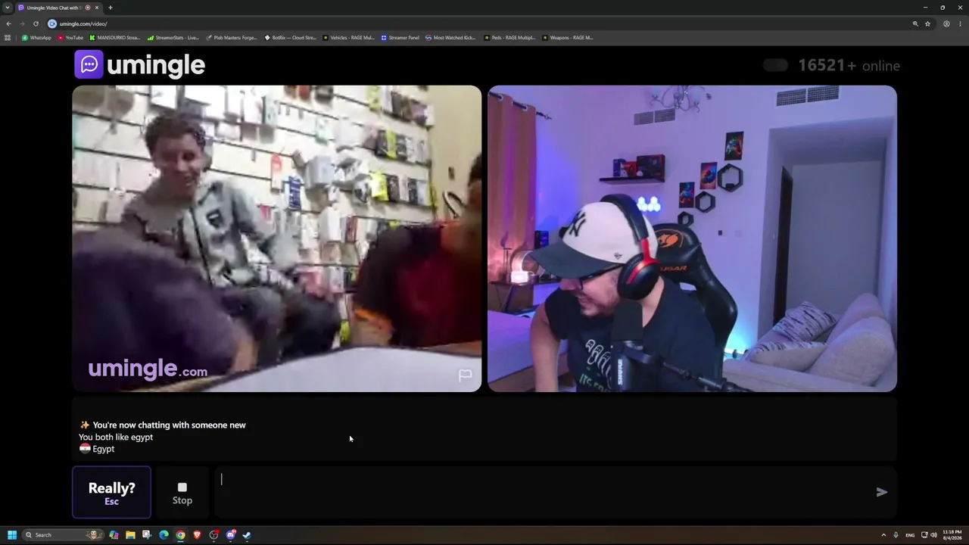This screenshot has height=545, width=969.
Task: Open the apps grid in bookmarks bar
Action: [x=8, y=37]
